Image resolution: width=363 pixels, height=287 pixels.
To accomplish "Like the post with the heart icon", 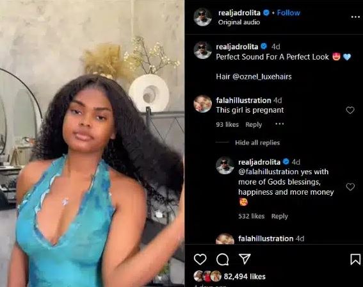I will point(200,259).
